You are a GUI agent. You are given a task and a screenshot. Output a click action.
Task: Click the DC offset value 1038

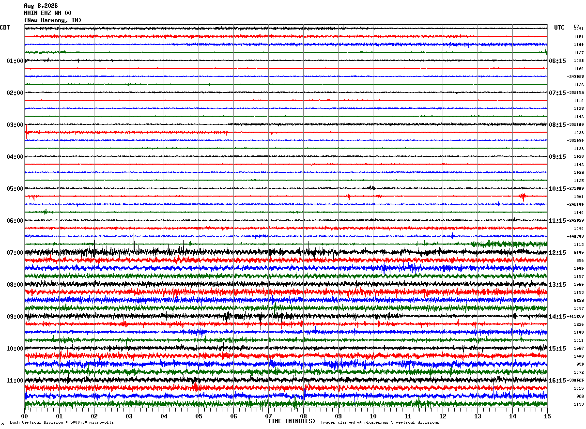[578, 133]
